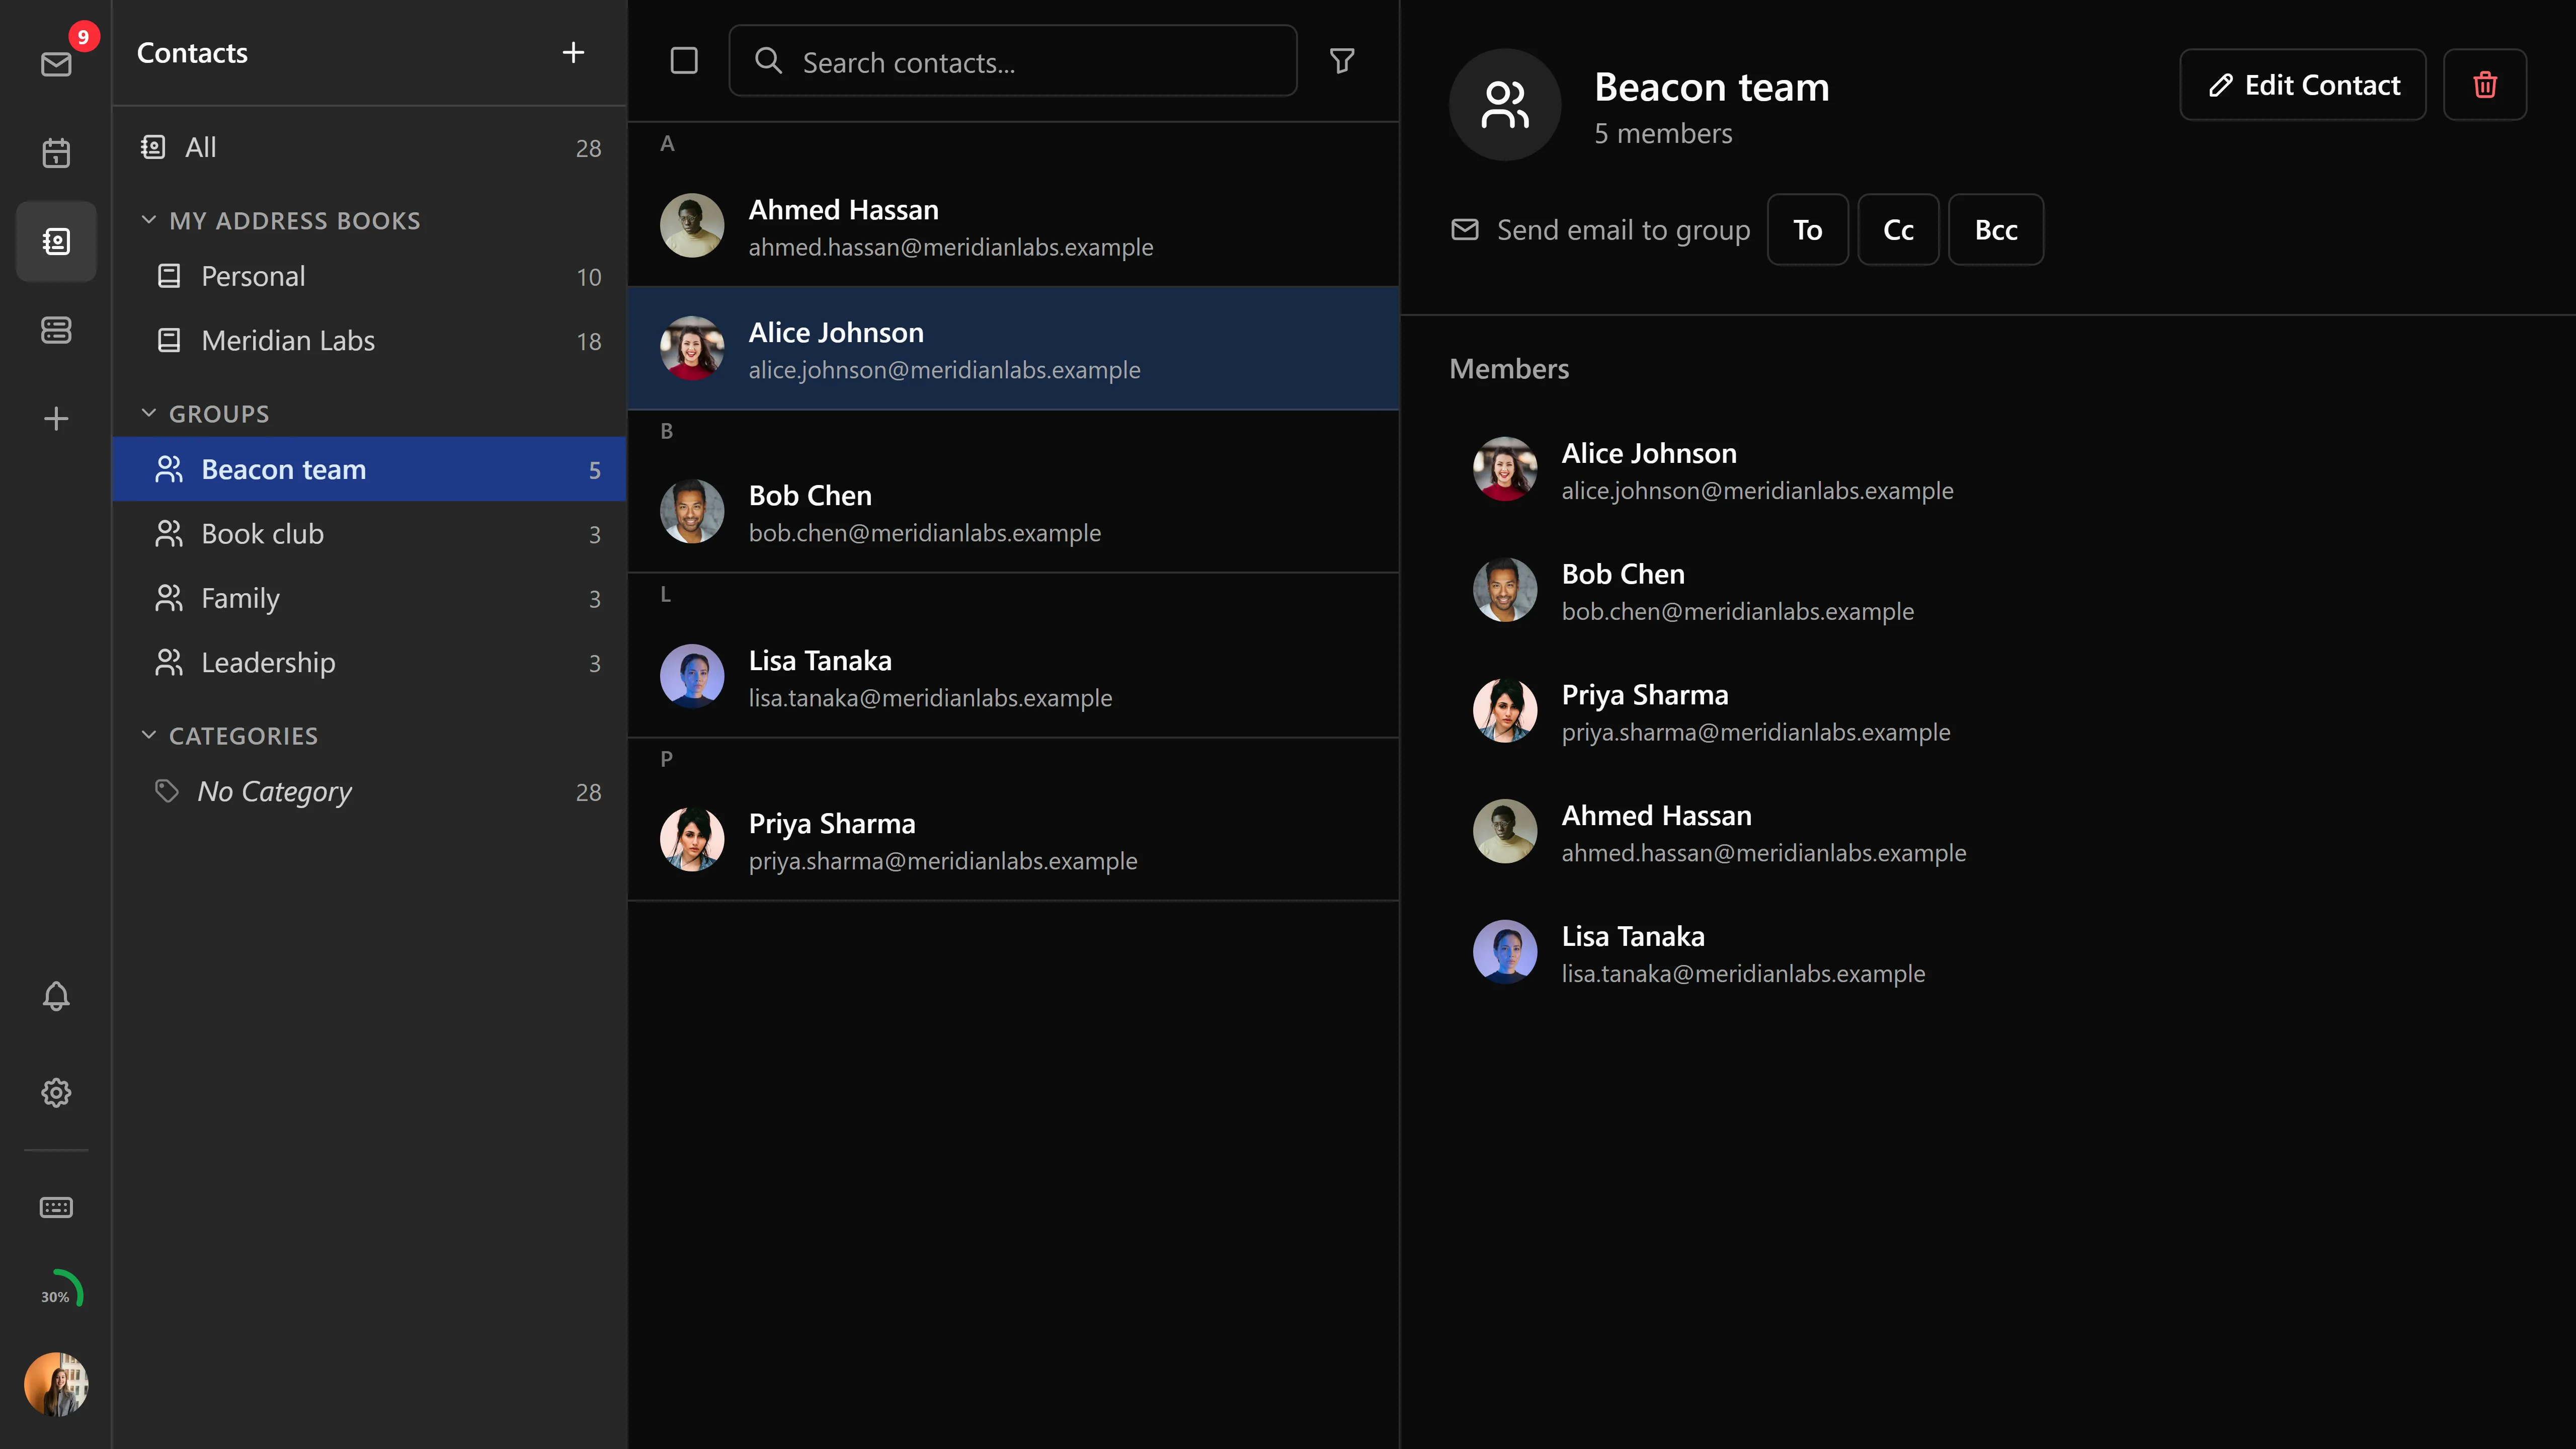This screenshot has height=1449, width=2576.
Task: Open Personal address book
Action: 370,276
